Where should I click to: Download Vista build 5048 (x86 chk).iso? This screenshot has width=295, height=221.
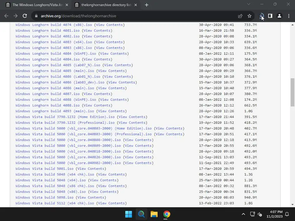click(55, 186)
